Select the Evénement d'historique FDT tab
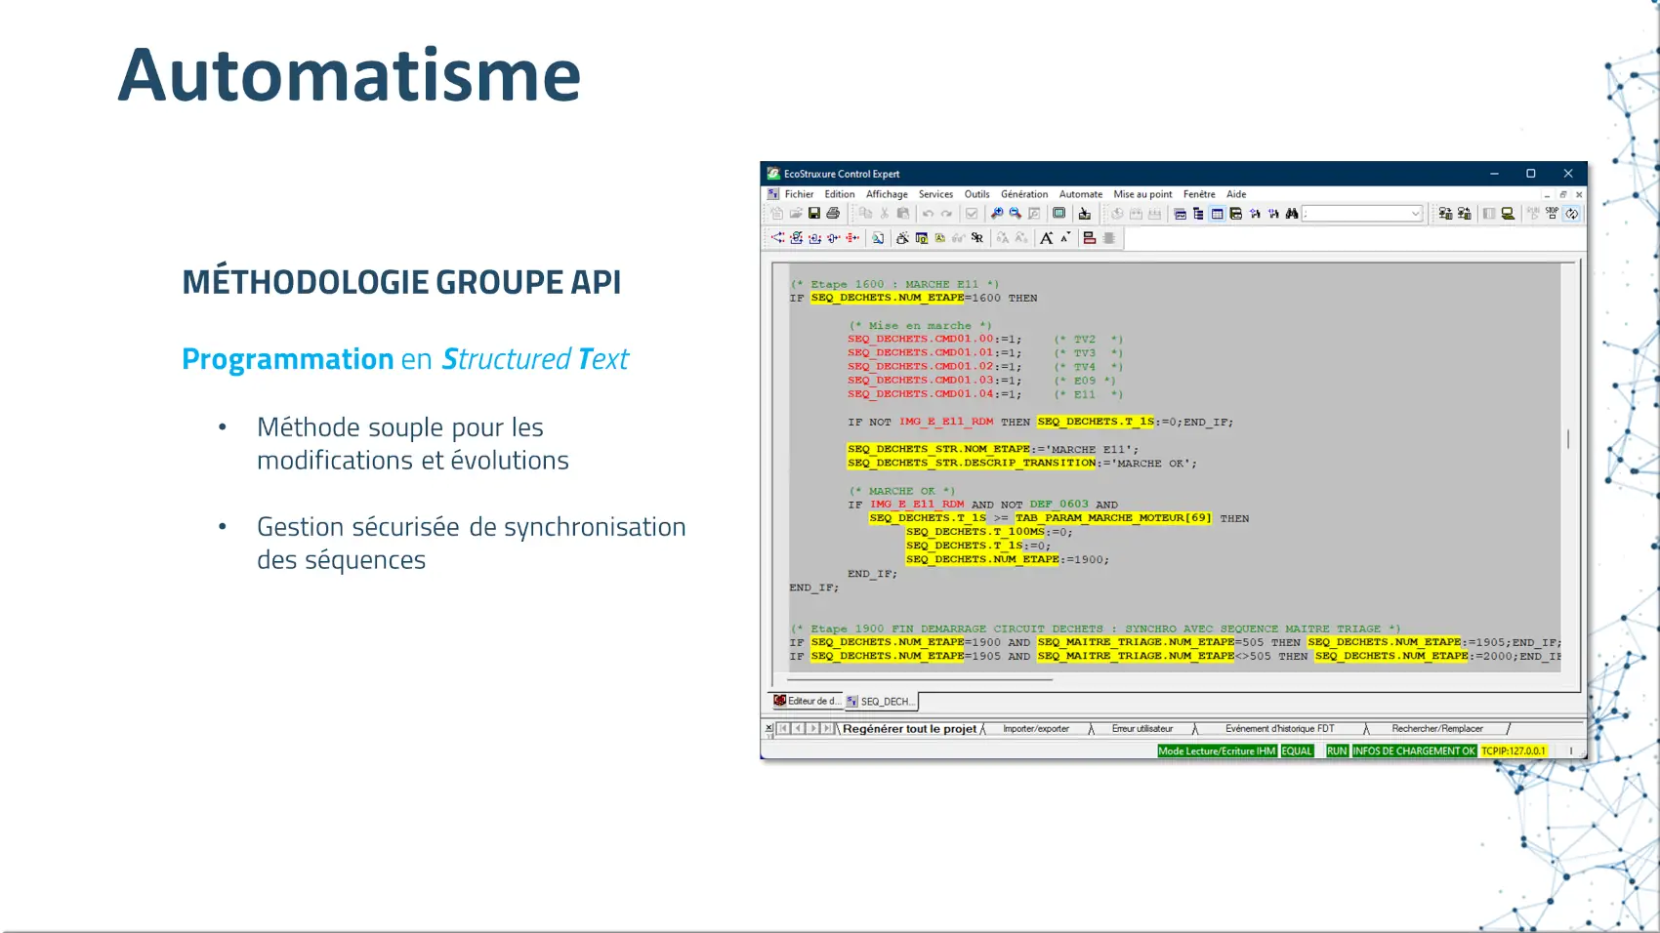1660x933 pixels. pyautogui.click(x=1279, y=729)
